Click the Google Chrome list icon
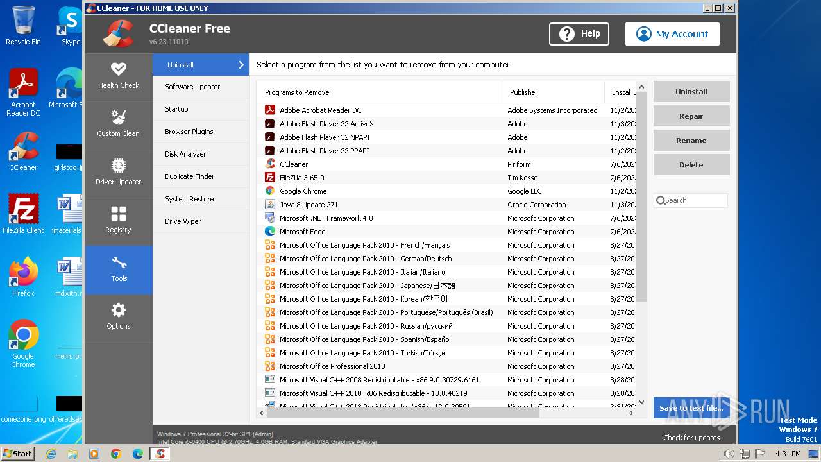The image size is (821, 462). tap(270, 191)
